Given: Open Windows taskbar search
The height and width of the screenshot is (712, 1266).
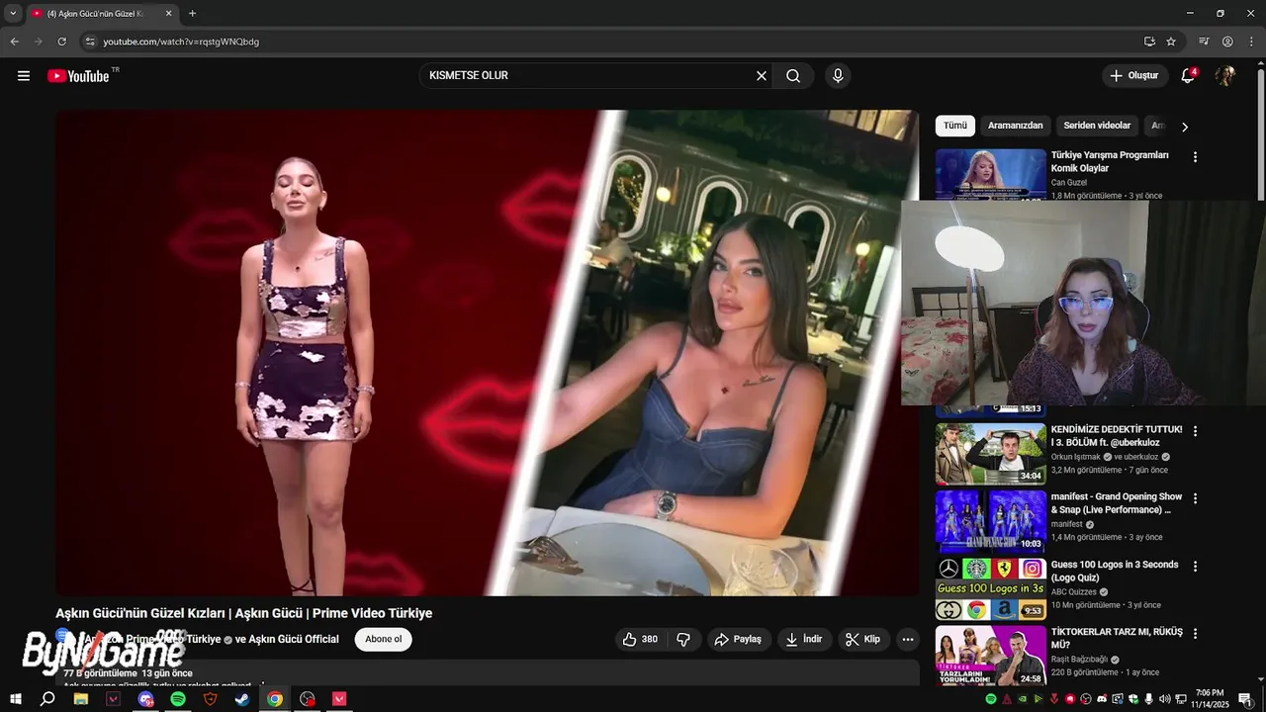Looking at the screenshot, I should (x=47, y=699).
